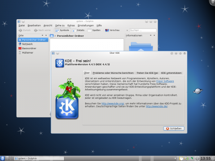Expand the toolbar overflow chevron in Dolphin
215x161 pixels.
(x=127, y=30)
